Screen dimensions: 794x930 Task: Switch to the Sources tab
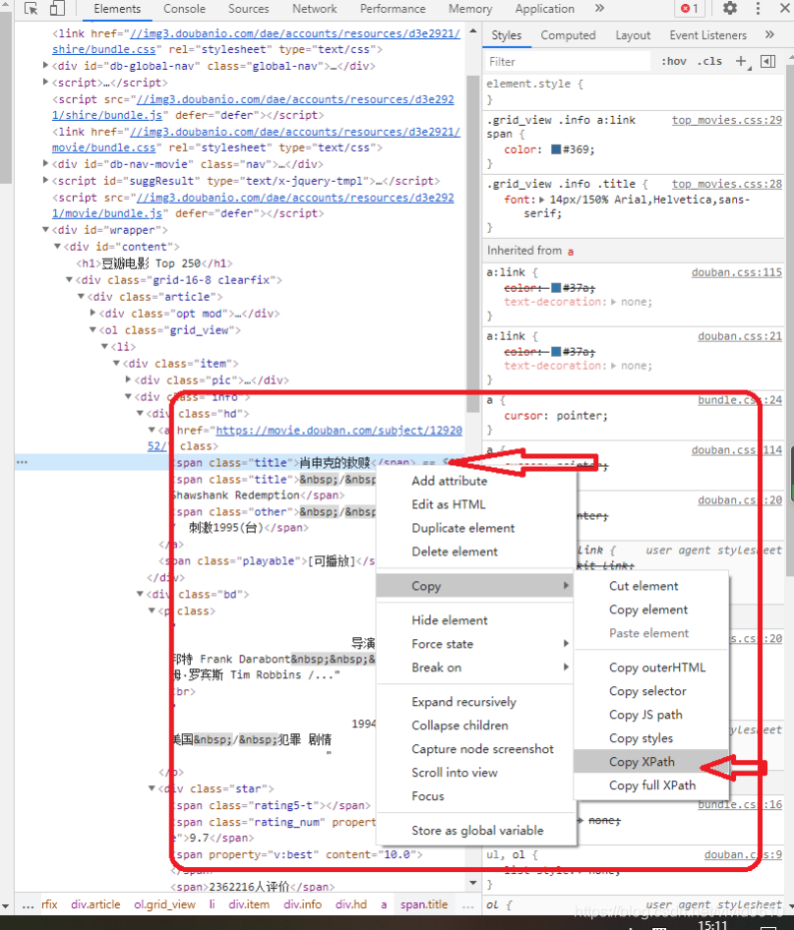pos(248,9)
